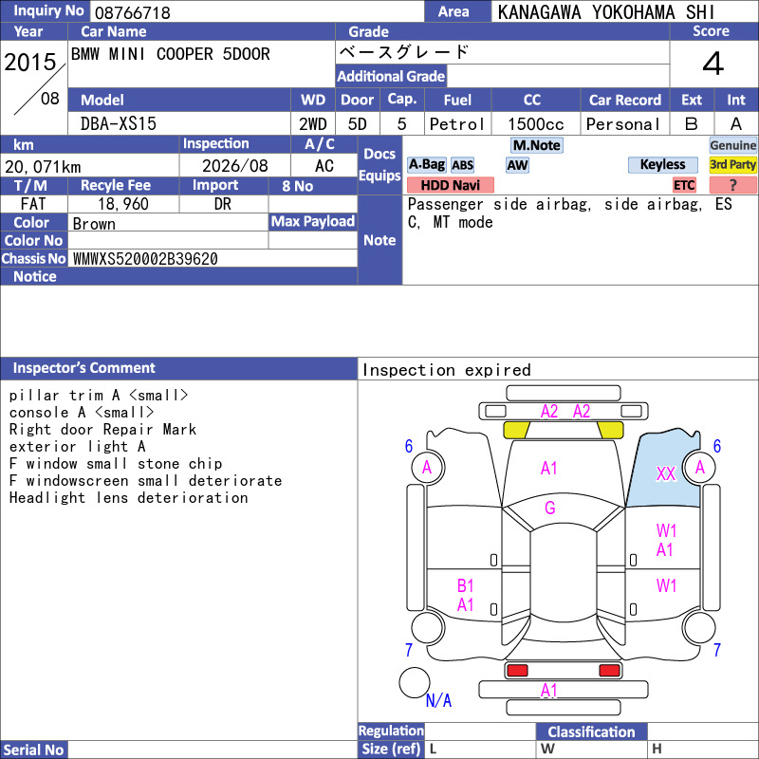Click comment 'Headlight lens deterioration'
The image size is (759, 759).
click(128, 497)
